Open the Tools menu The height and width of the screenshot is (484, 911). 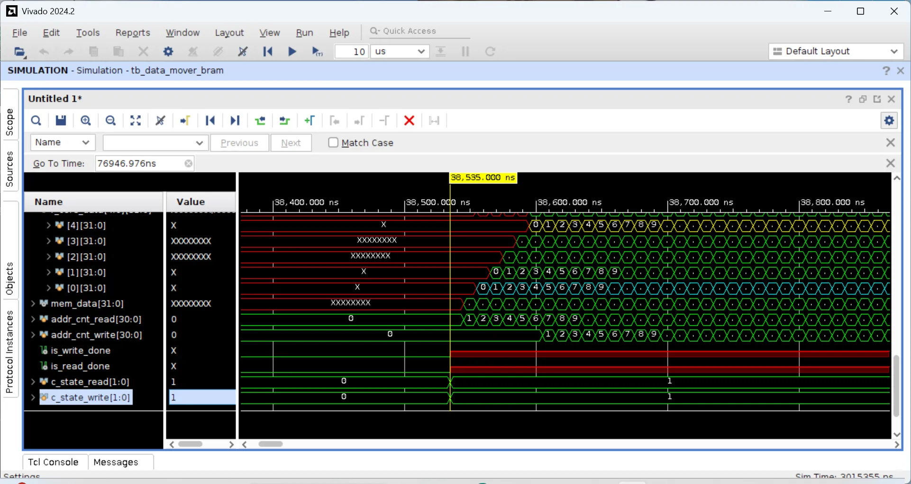click(x=88, y=33)
